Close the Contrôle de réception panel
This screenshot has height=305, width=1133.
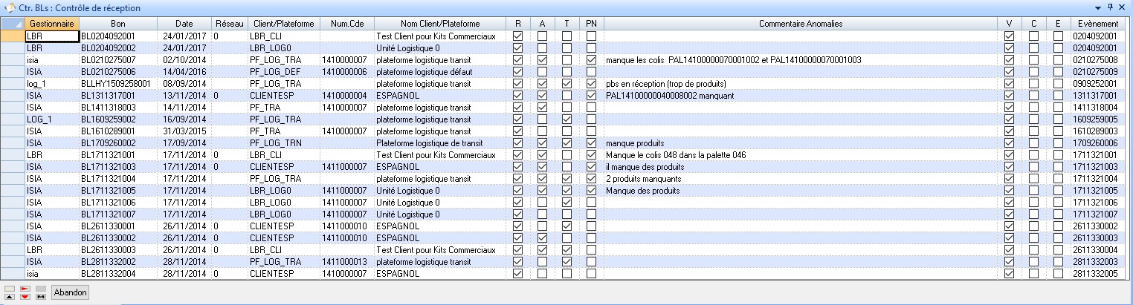1123,7
